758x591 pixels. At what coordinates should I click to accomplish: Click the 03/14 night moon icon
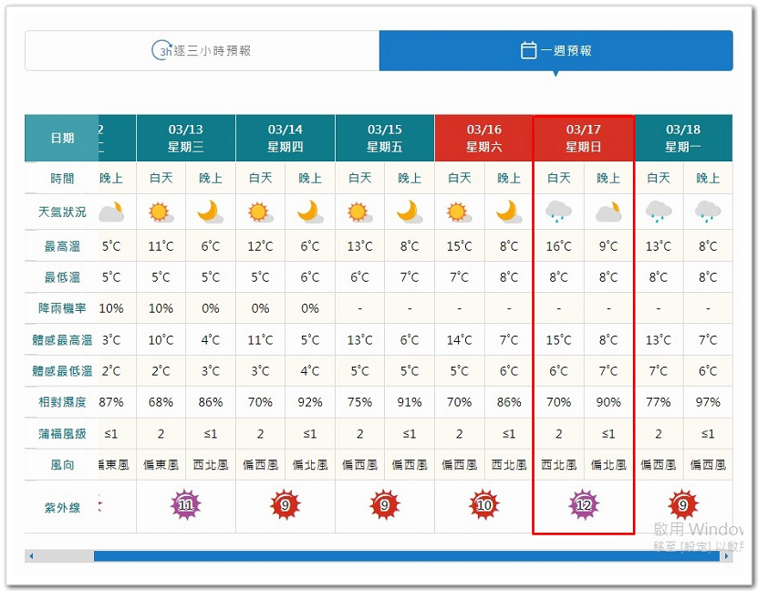coord(310,213)
